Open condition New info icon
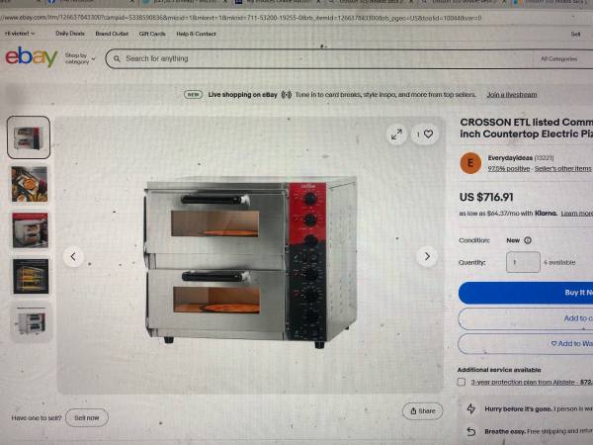Screen dimensions: 593x445 pos(528,240)
